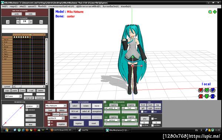Click the << arrow beside serious morph
222x140 pixels.
(x=106, y=120)
